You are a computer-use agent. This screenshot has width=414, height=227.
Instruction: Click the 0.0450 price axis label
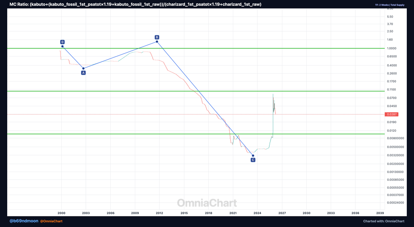[x=392, y=106]
